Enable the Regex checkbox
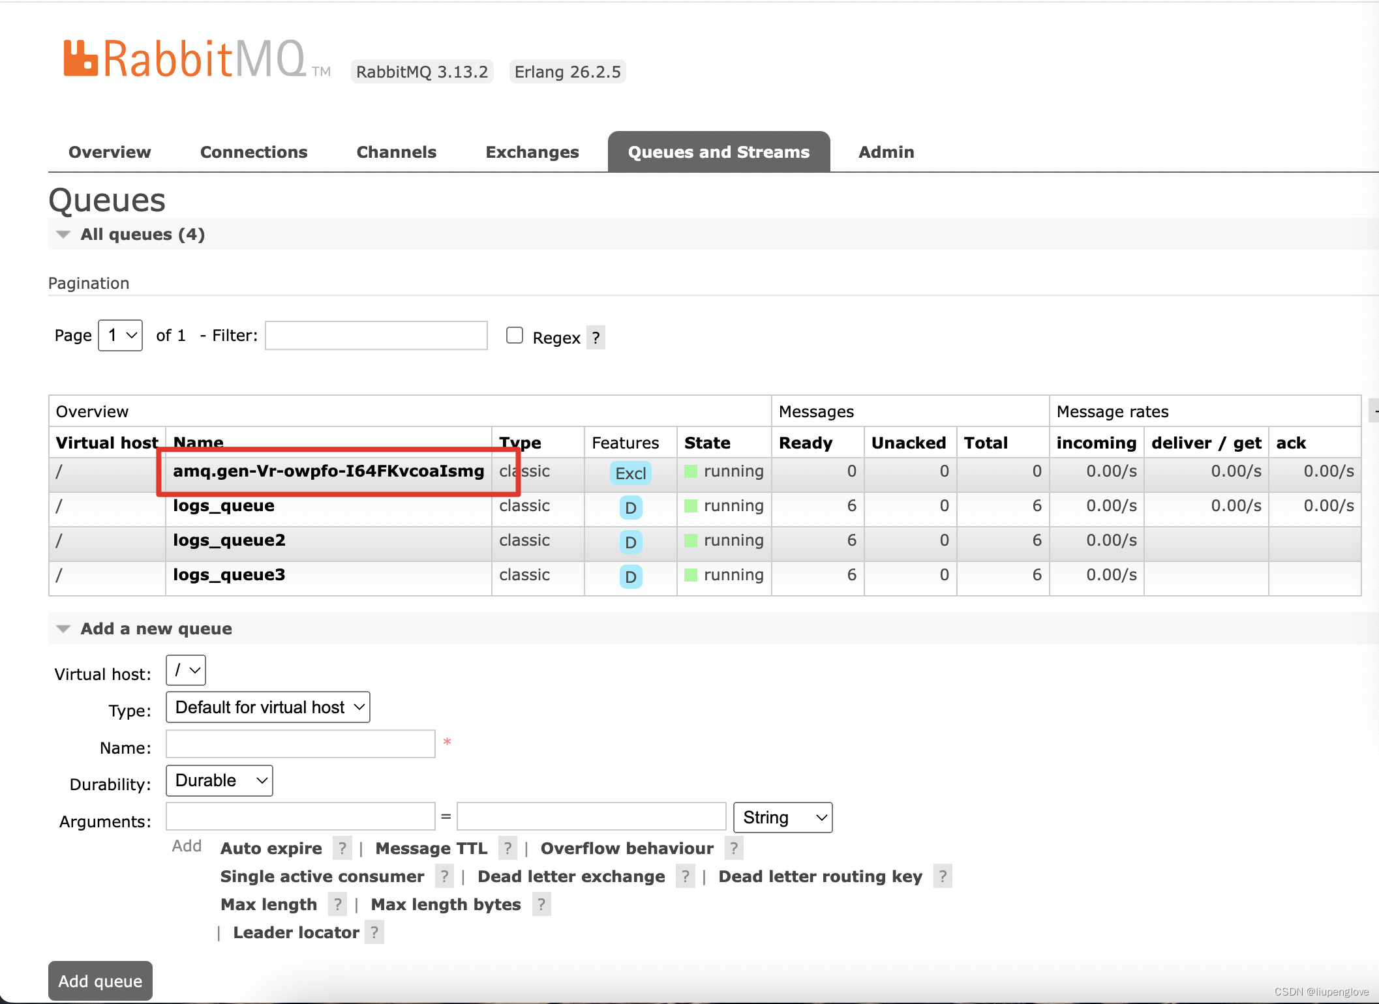 [515, 335]
